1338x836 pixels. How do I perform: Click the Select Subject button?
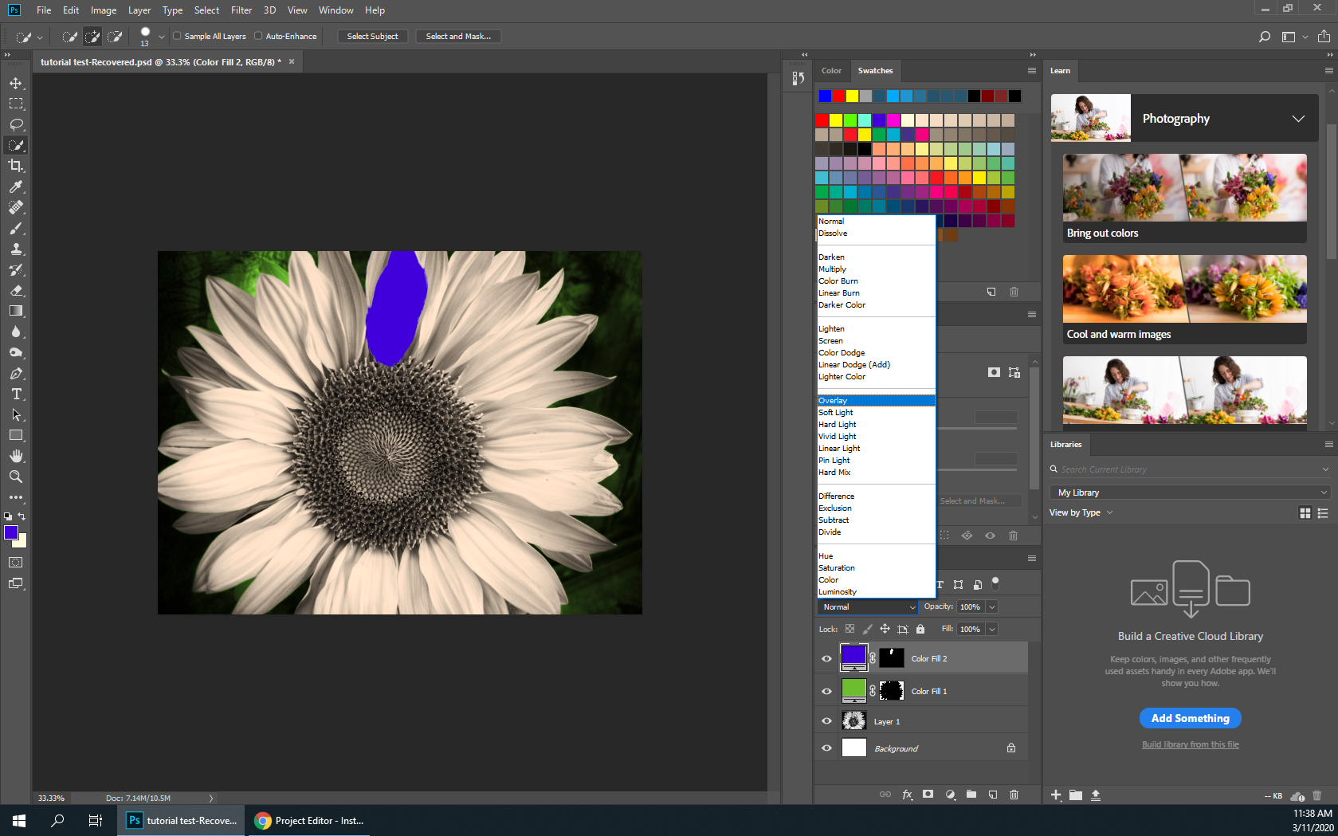372,37
